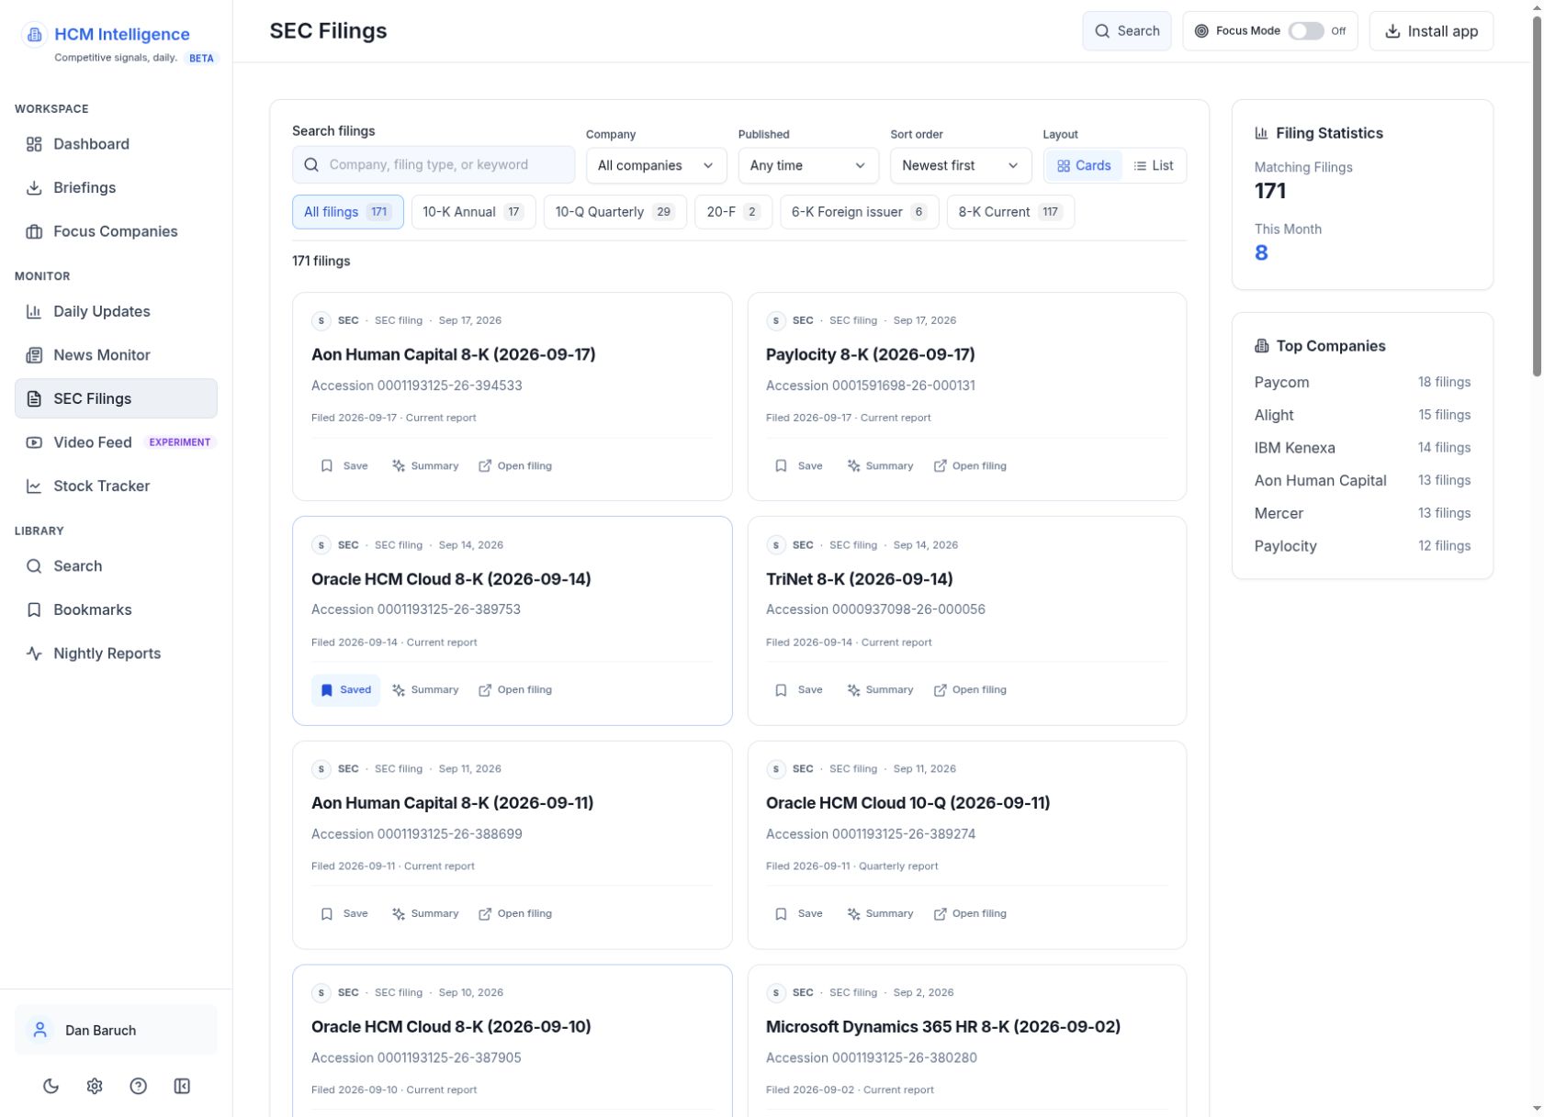Unsave the Oracle HCM Cloud 2026-09-14 filing
The width and height of the screenshot is (1544, 1117).
(345, 690)
